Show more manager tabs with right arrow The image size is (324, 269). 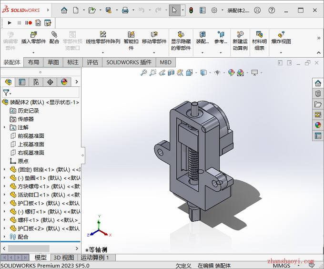(x=77, y=82)
